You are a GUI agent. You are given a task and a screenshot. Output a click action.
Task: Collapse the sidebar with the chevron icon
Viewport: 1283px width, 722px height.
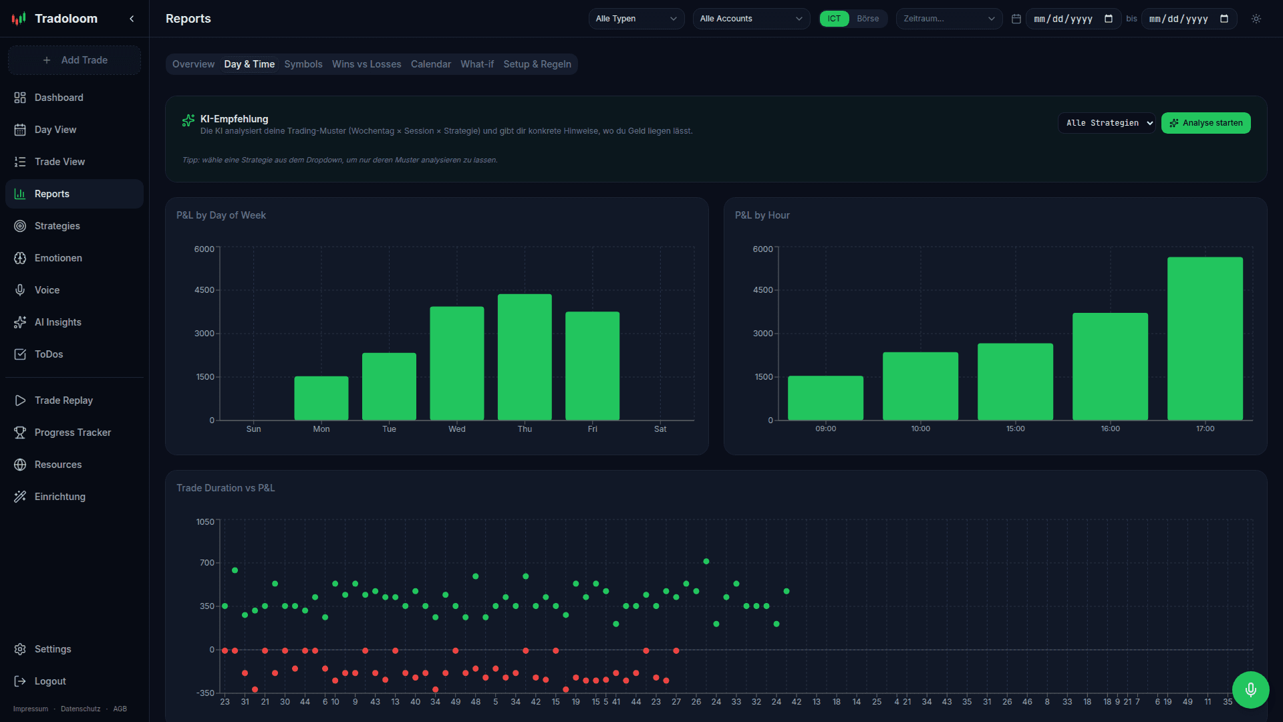(132, 19)
